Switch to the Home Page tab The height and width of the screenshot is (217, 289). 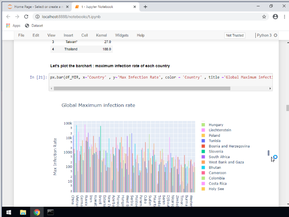coord(38,7)
